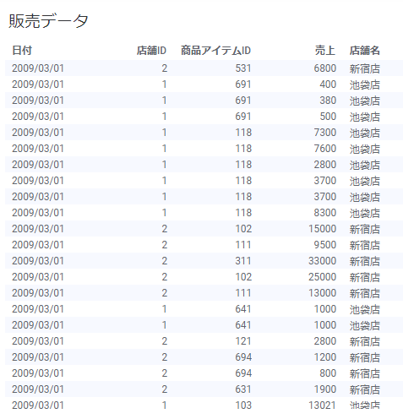Image resolution: width=403 pixels, height=419 pixels.
Task: Click the item ID 103 cell
Action: coord(243,405)
